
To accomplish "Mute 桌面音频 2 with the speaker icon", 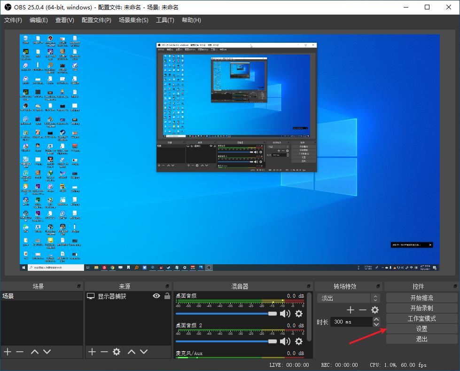I will point(285,341).
